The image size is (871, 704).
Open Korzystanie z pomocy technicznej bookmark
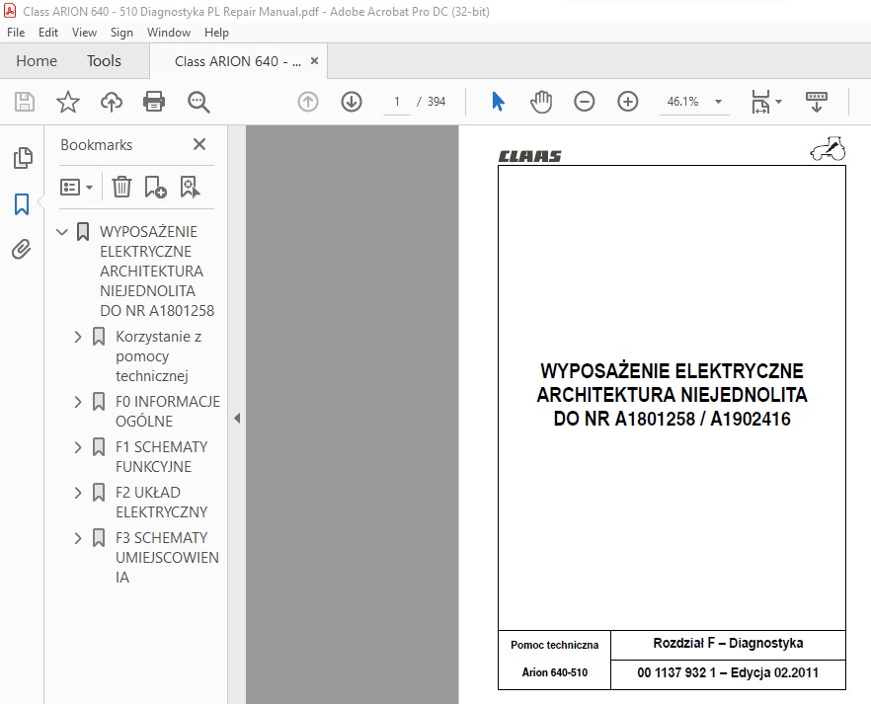coord(159,355)
